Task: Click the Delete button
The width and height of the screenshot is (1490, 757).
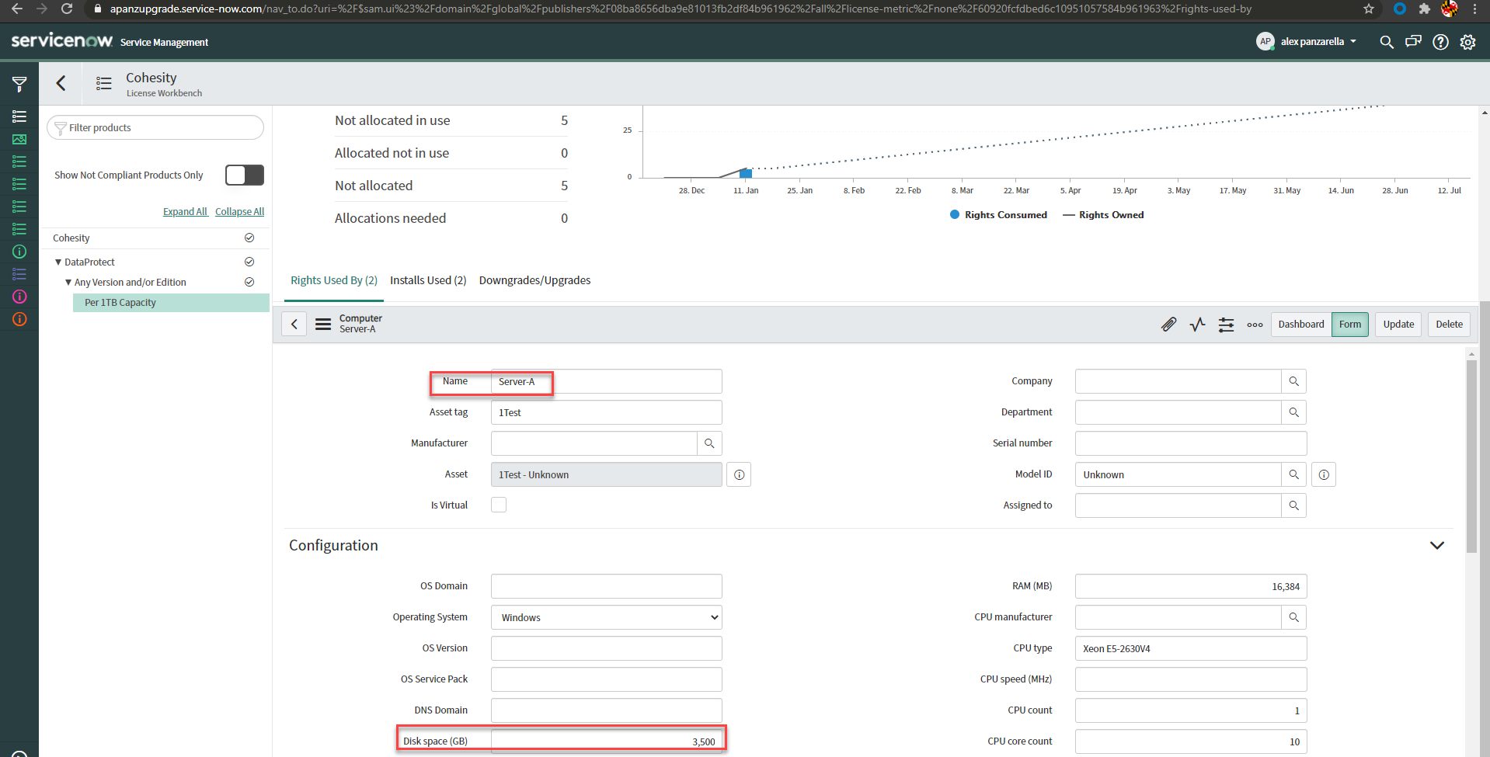Action: tap(1449, 325)
